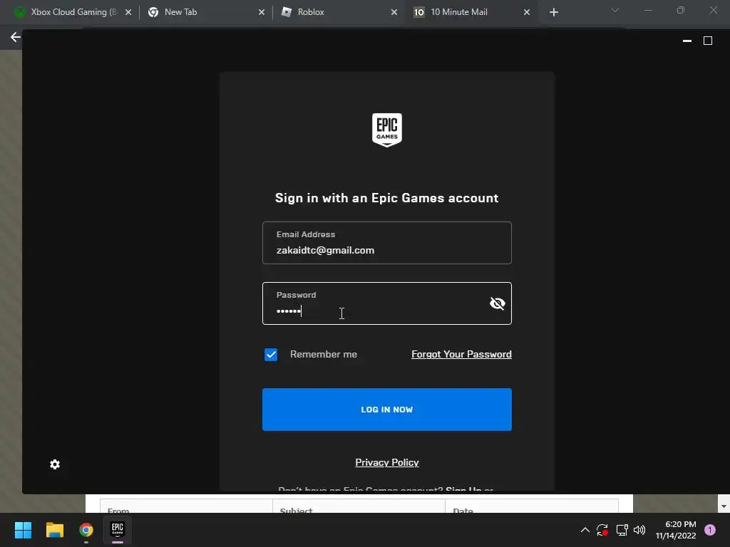Close the Roblox tab
Viewport: 730px width, 547px height.
394,12
